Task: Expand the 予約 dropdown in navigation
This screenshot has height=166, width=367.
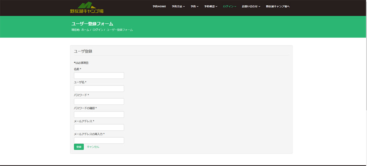Action: click(x=195, y=6)
